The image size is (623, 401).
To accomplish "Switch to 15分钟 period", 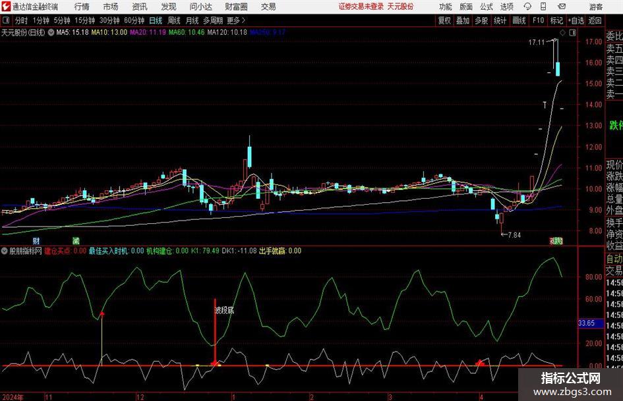I will click(x=85, y=20).
